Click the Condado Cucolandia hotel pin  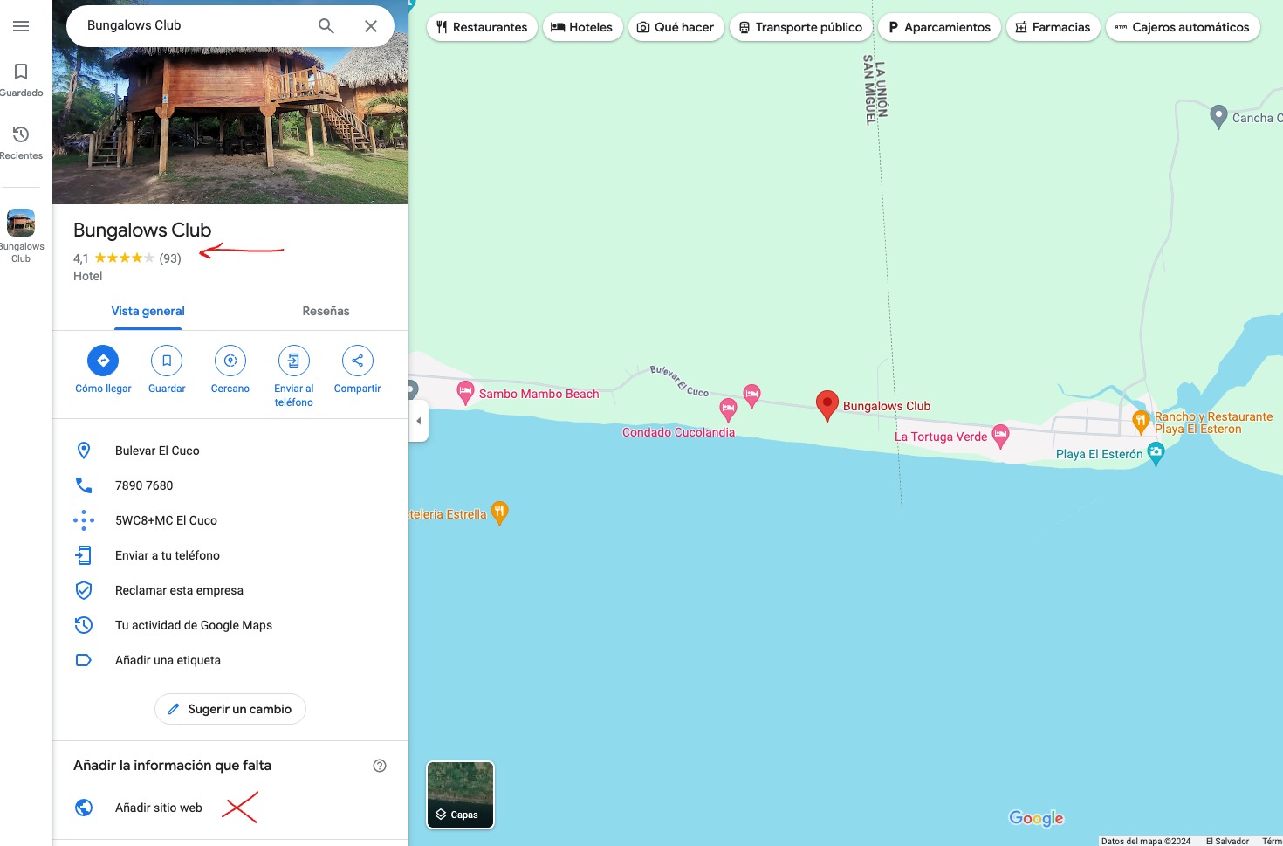click(x=728, y=409)
